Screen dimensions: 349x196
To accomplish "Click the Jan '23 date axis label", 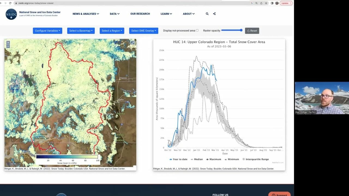I will (x=196, y=150).
